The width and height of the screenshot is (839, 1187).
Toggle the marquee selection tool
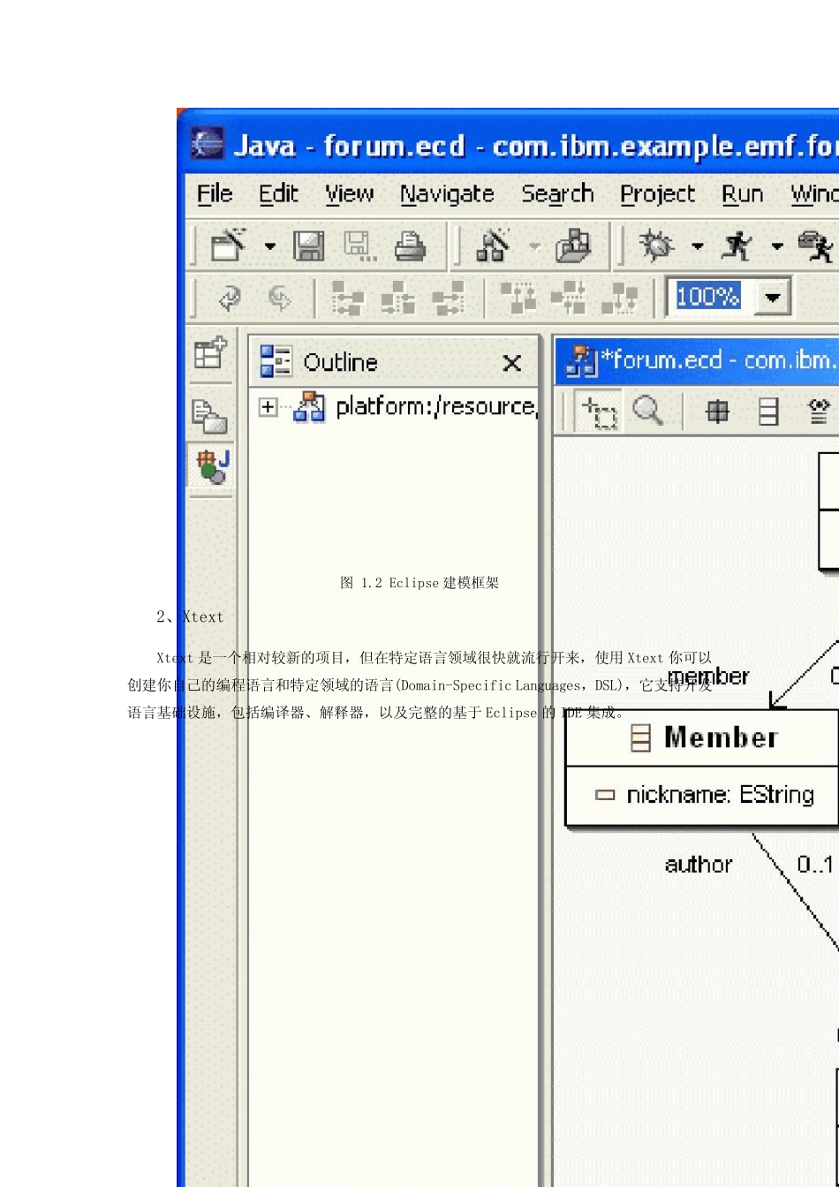(600, 412)
